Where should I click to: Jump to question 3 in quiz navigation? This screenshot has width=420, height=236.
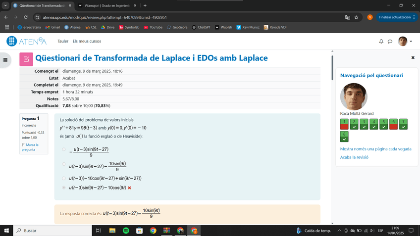(364, 124)
